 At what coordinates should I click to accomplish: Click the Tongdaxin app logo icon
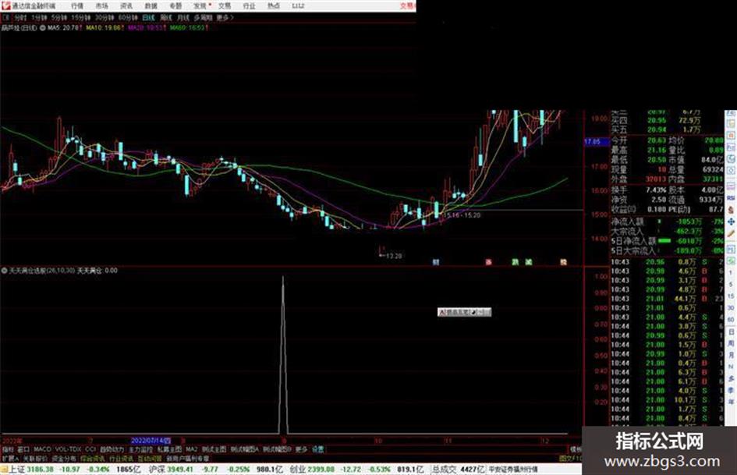[x=5, y=5]
